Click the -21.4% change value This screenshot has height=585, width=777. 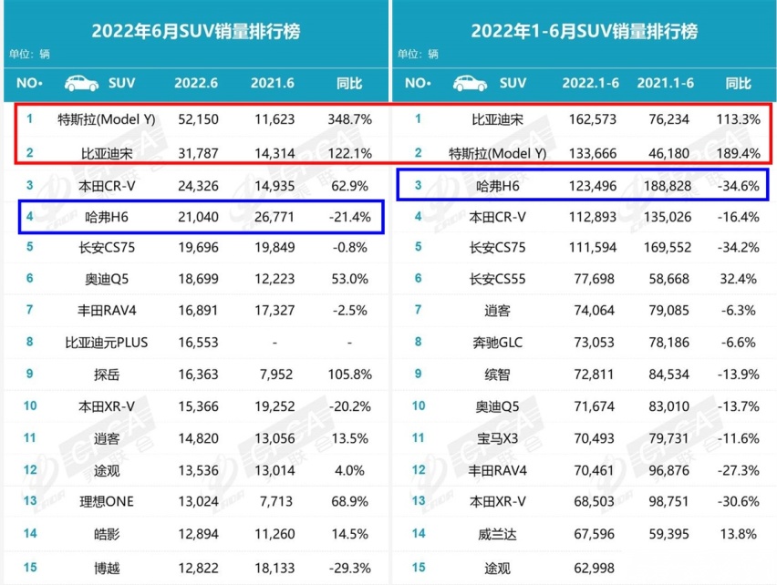pyautogui.click(x=350, y=217)
